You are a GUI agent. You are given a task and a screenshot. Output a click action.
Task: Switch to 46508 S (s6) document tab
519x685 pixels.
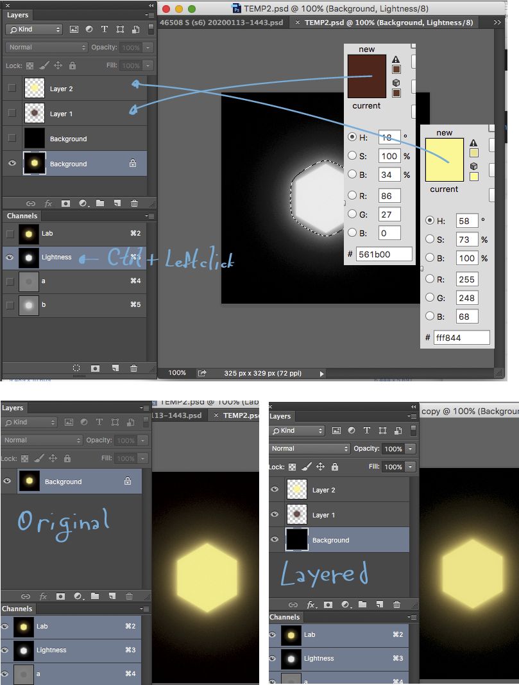click(x=221, y=22)
